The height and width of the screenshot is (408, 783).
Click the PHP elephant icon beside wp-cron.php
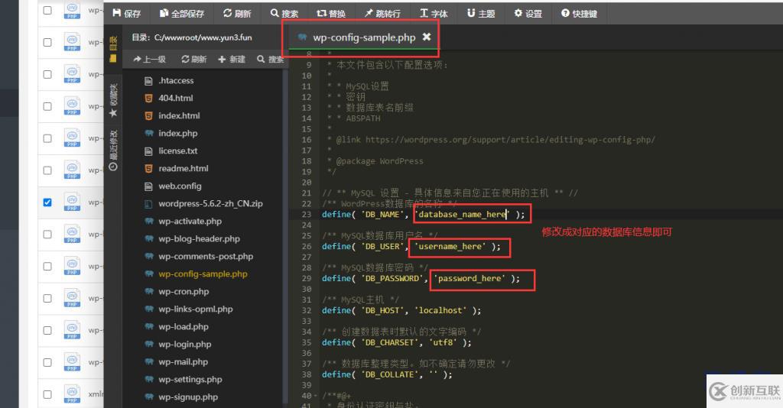coord(149,291)
